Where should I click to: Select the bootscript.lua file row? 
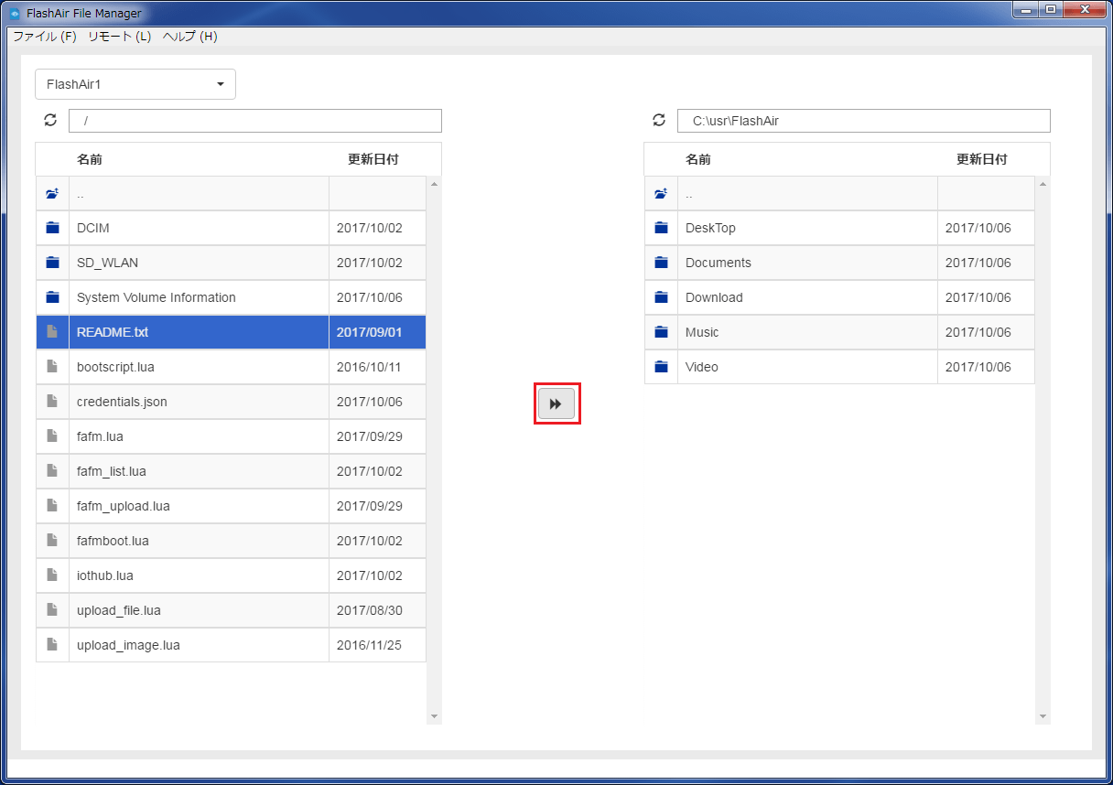[198, 367]
